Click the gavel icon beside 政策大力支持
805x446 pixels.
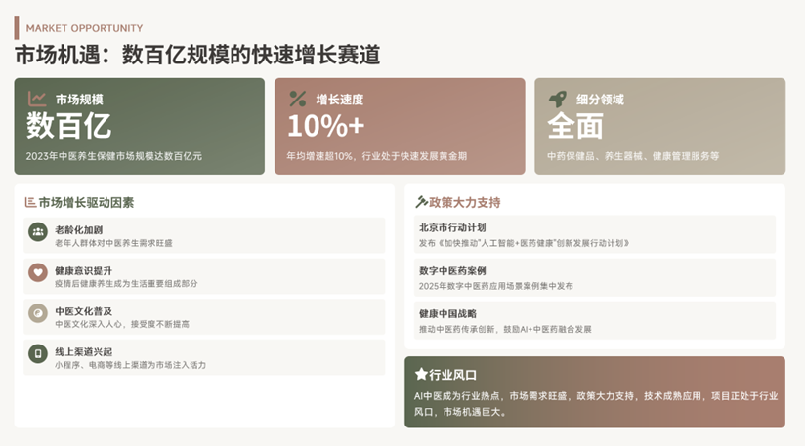[x=421, y=202]
